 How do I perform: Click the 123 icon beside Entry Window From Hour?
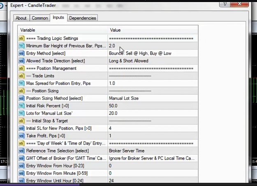click(21, 166)
